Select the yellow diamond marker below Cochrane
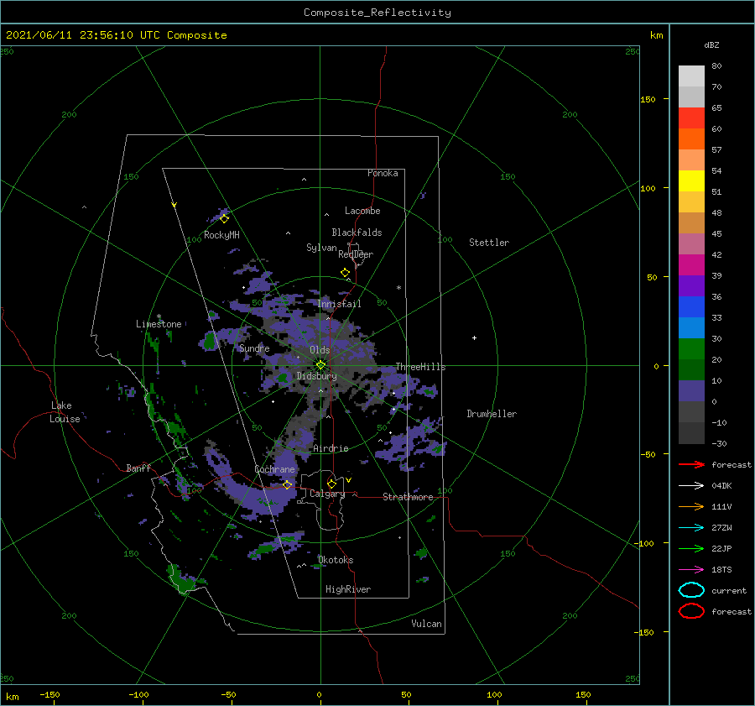 (288, 484)
